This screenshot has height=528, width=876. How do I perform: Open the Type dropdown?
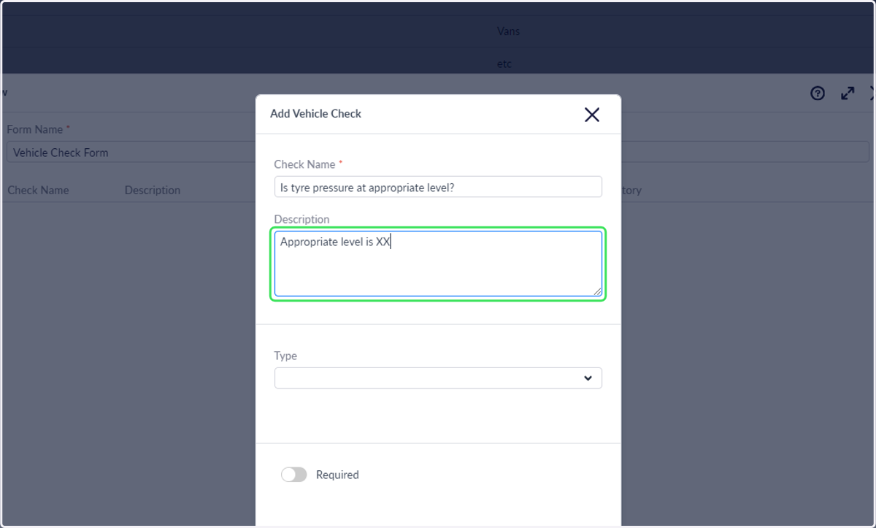coord(438,378)
